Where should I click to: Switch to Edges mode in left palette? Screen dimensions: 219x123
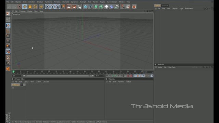click(x=8, y=41)
